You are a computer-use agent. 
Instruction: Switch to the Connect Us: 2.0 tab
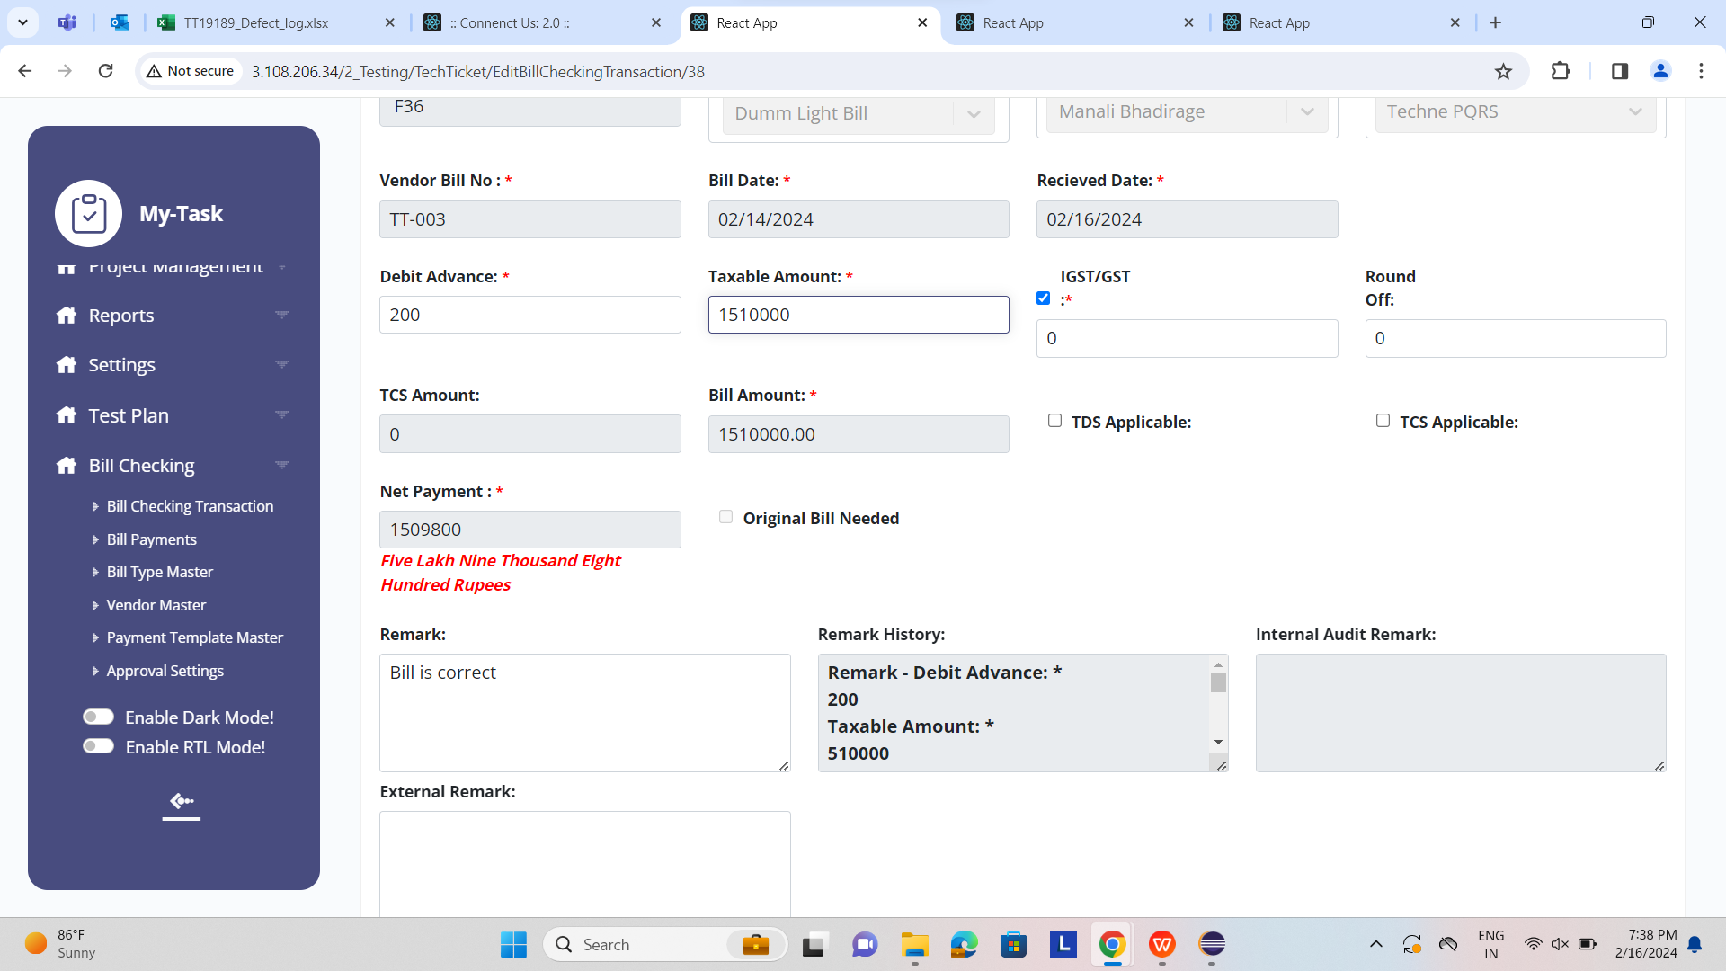coord(543,22)
